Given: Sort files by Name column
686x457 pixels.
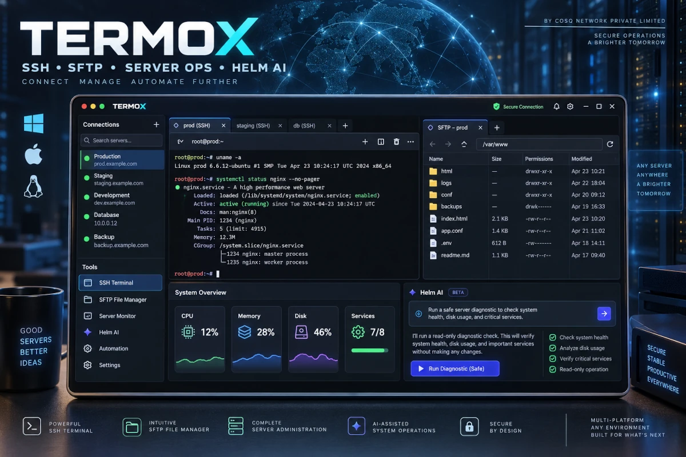Looking at the screenshot, I should click(x=436, y=159).
